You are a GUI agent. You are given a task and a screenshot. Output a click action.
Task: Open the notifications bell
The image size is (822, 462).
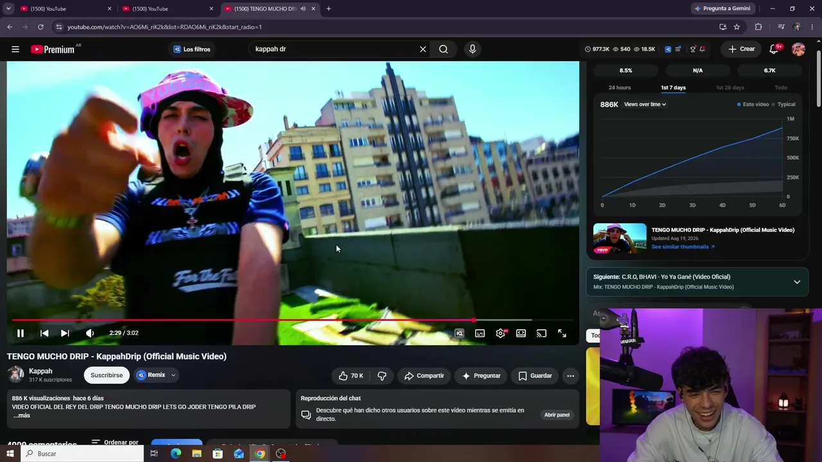(774, 49)
